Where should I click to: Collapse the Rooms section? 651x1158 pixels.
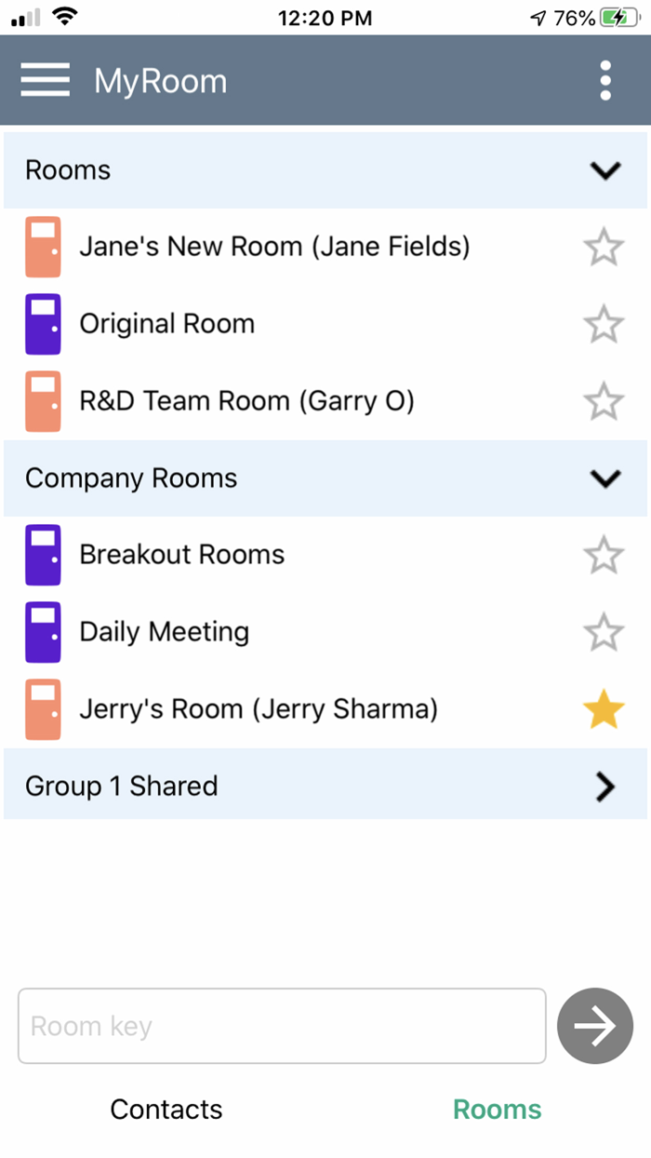605,170
